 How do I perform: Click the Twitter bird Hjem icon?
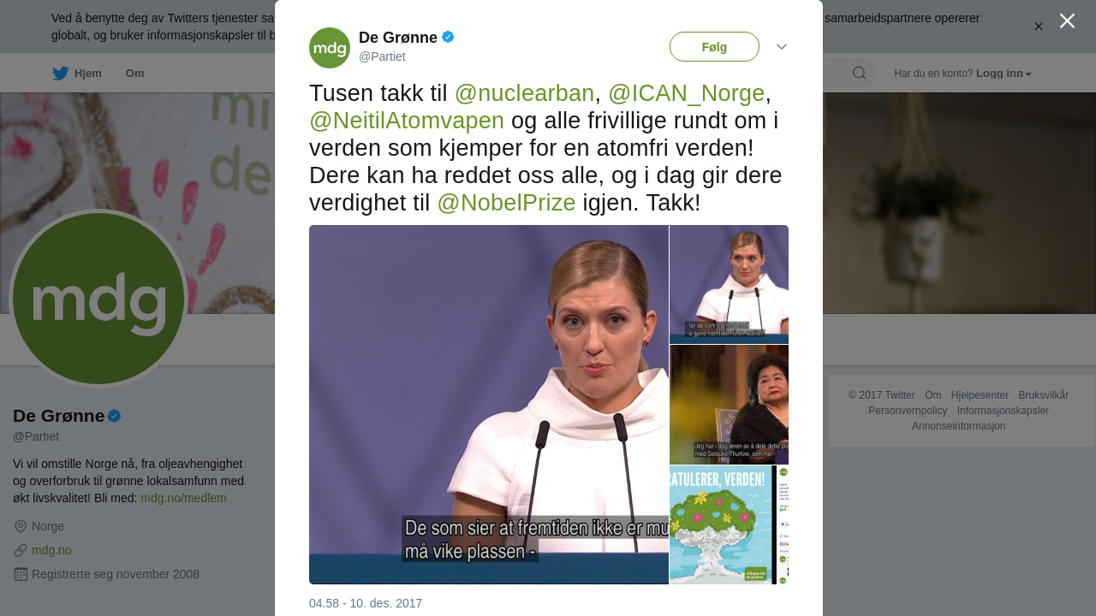click(x=60, y=74)
